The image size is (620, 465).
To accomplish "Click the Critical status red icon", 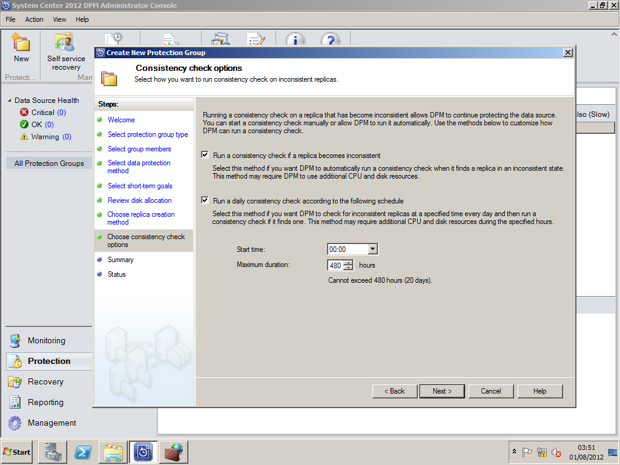I will pos(24,112).
